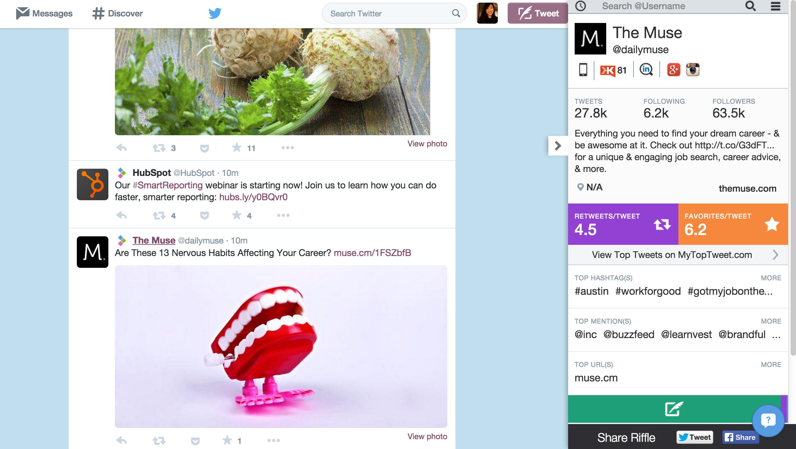Favorite The Muse teeth tweet
The width and height of the screenshot is (796, 449).
pos(227,440)
